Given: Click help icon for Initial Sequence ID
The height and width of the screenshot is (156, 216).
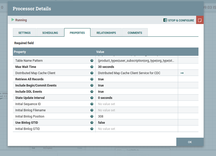Looking at the screenshot, I should (92, 104).
